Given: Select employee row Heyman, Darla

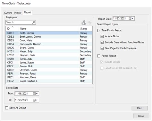Looking at the screenshot, I should [x=49, y=55].
